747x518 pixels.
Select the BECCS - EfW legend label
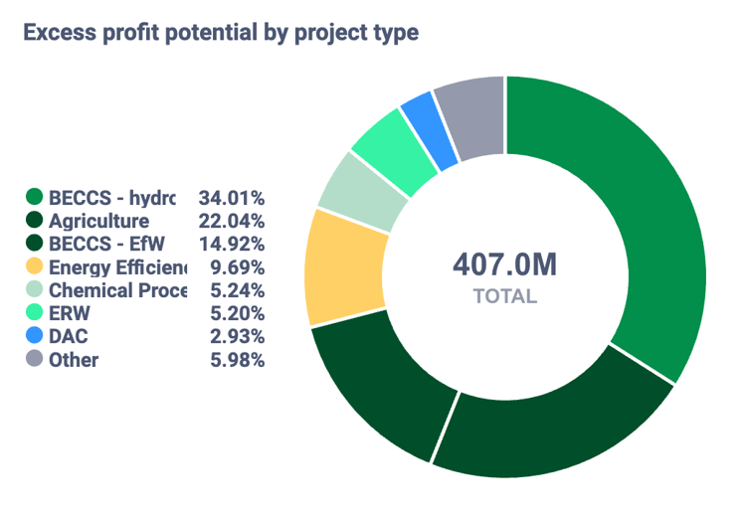[108, 244]
